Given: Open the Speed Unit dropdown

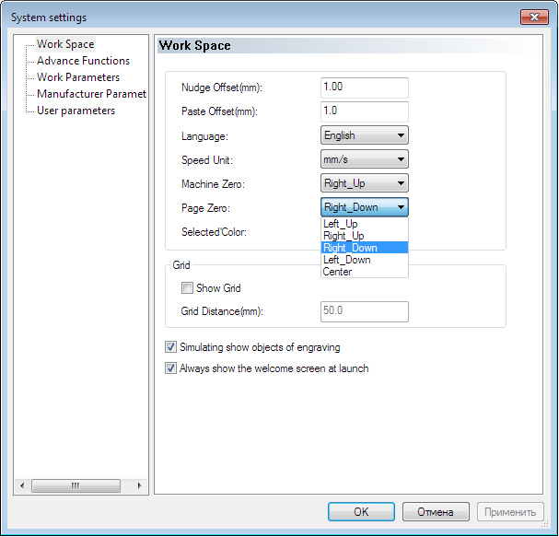Looking at the screenshot, I should [365, 159].
